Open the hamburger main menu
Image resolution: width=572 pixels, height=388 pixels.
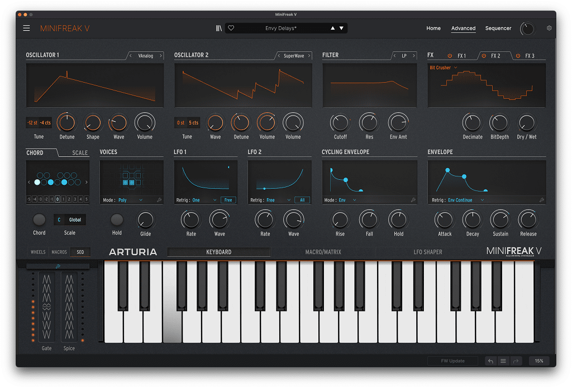coord(26,28)
